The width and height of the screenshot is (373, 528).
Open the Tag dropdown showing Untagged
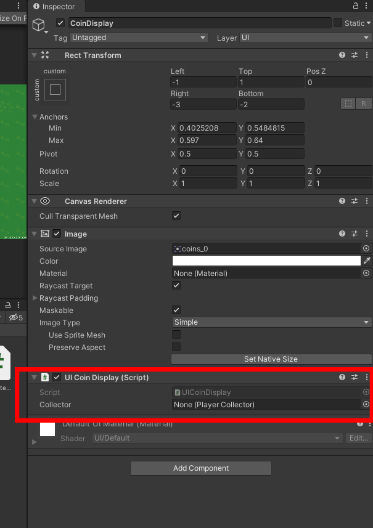pyautogui.click(x=139, y=38)
